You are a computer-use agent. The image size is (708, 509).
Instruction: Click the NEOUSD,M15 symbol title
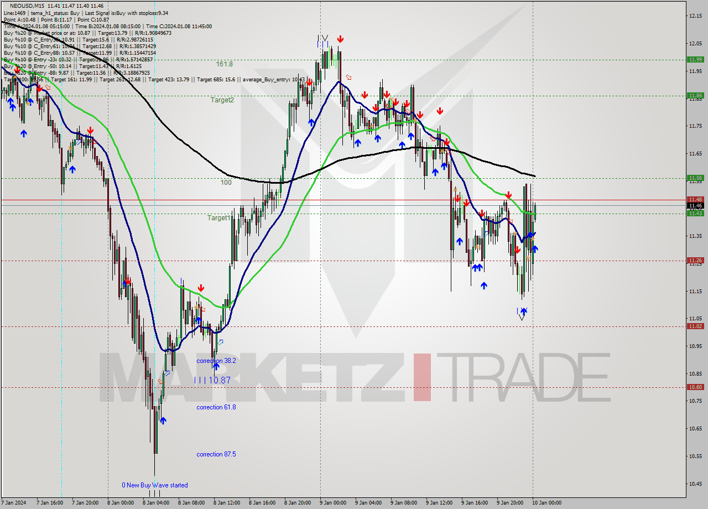tap(27, 5)
